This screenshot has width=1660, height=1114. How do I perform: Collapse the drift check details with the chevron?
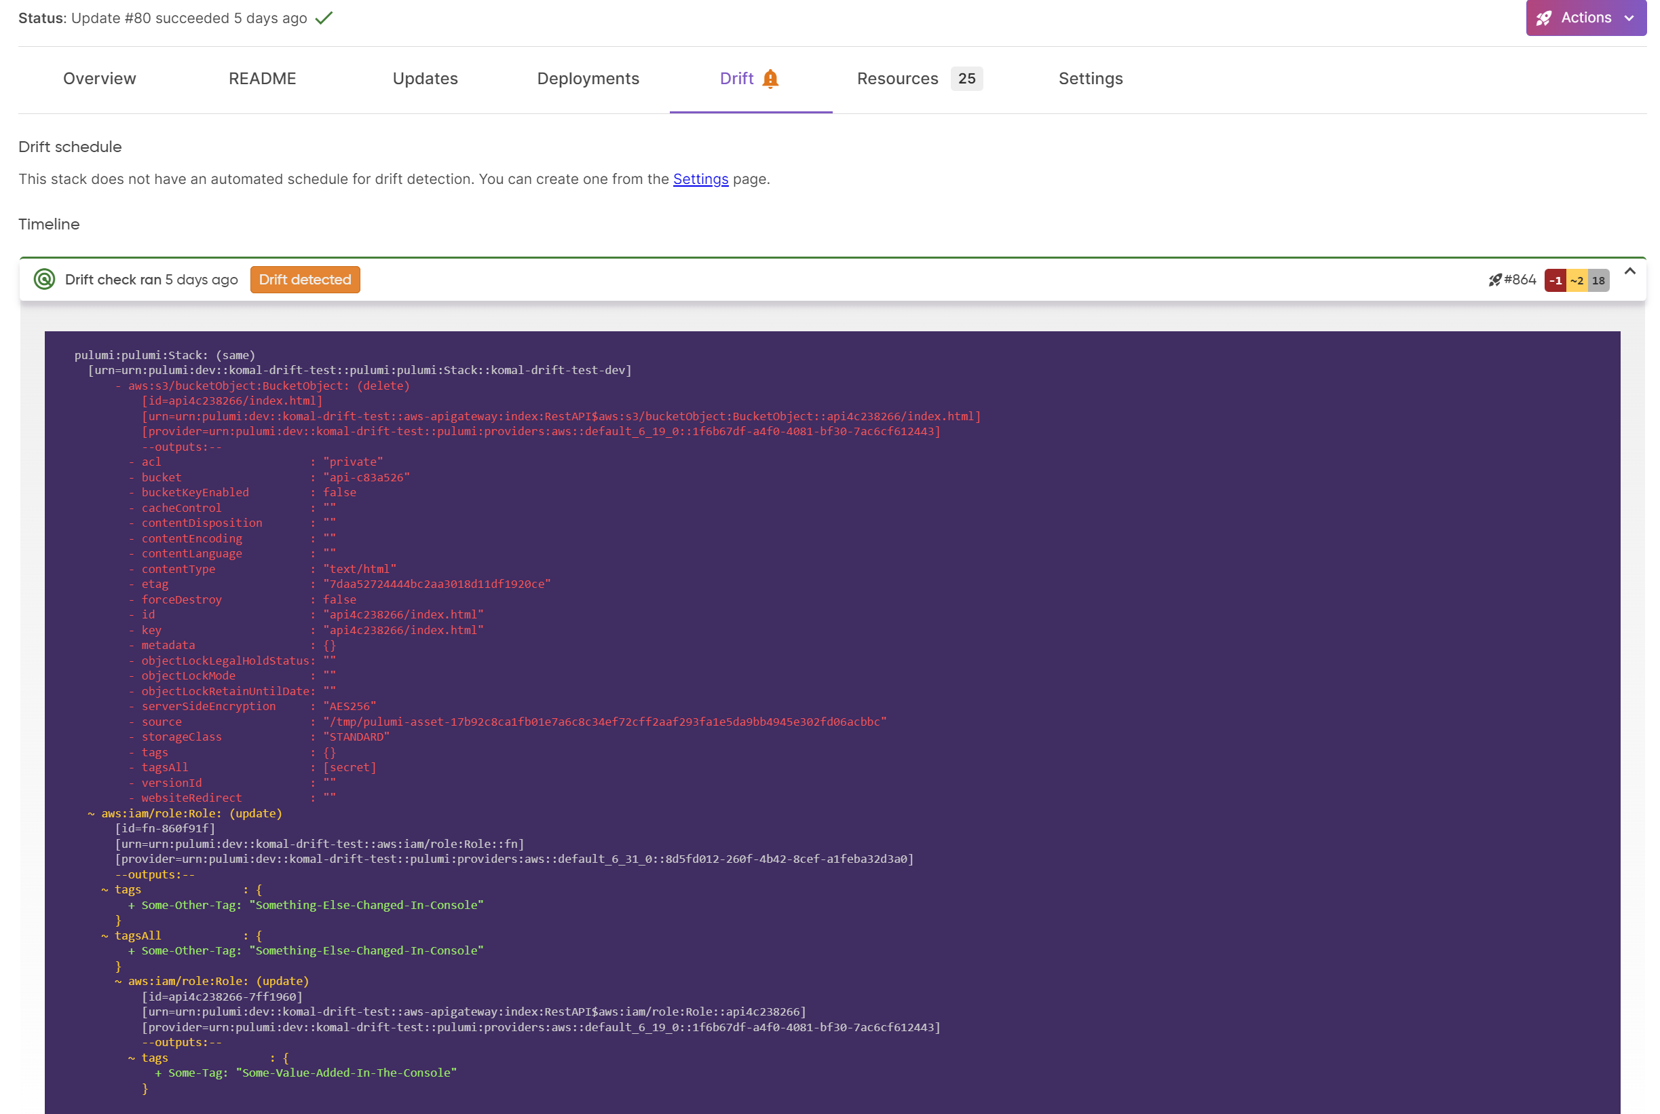[1629, 272]
